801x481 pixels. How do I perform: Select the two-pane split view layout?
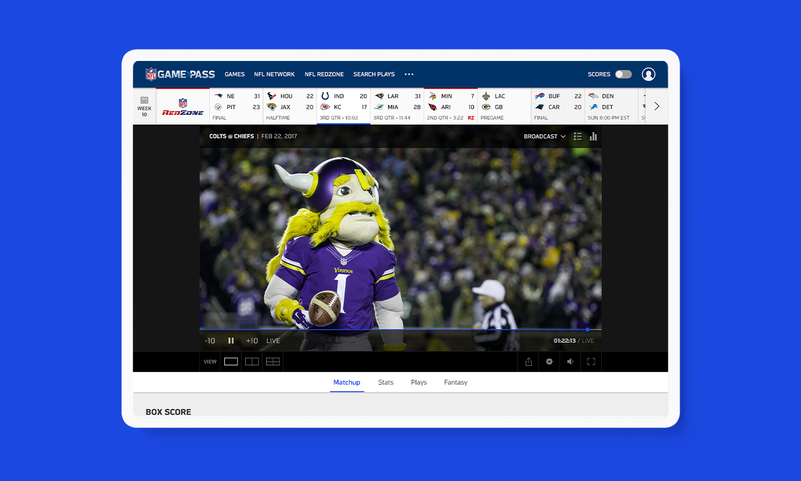pyautogui.click(x=252, y=362)
